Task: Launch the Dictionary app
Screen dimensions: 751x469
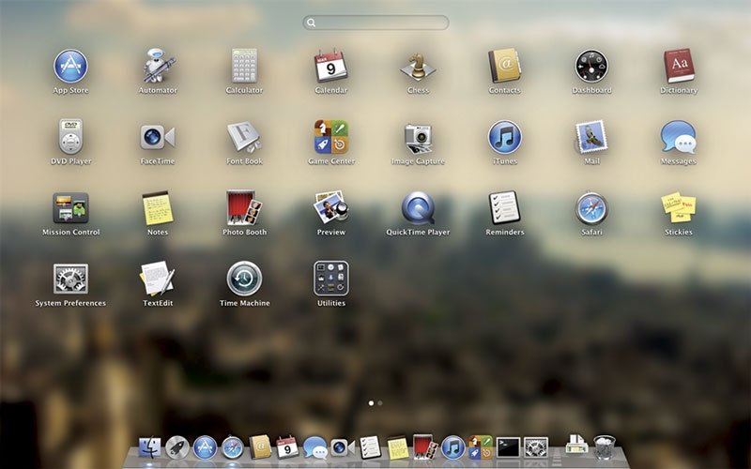Action: 679,66
